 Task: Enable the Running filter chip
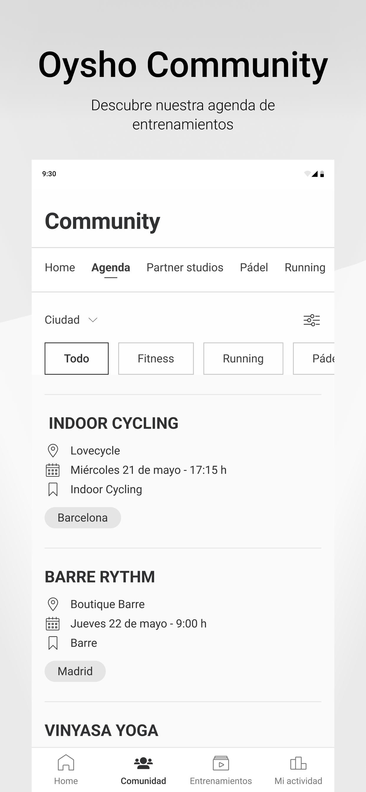243,359
